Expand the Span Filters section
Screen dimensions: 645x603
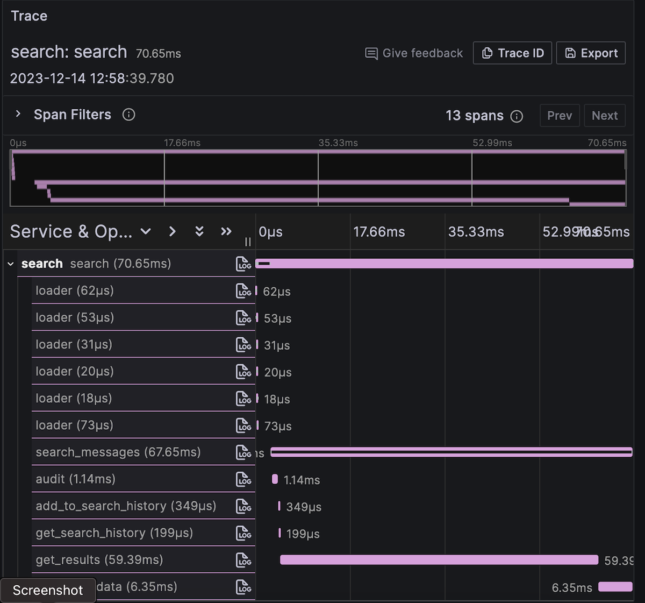pyautogui.click(x=18, y=114)
